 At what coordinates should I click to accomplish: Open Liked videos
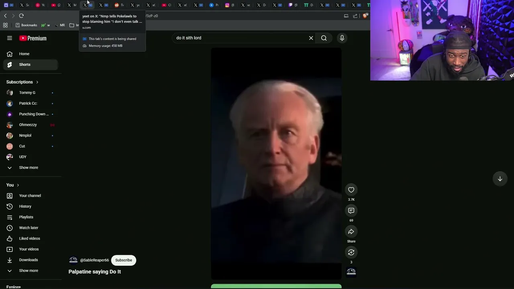coord(31,238)
